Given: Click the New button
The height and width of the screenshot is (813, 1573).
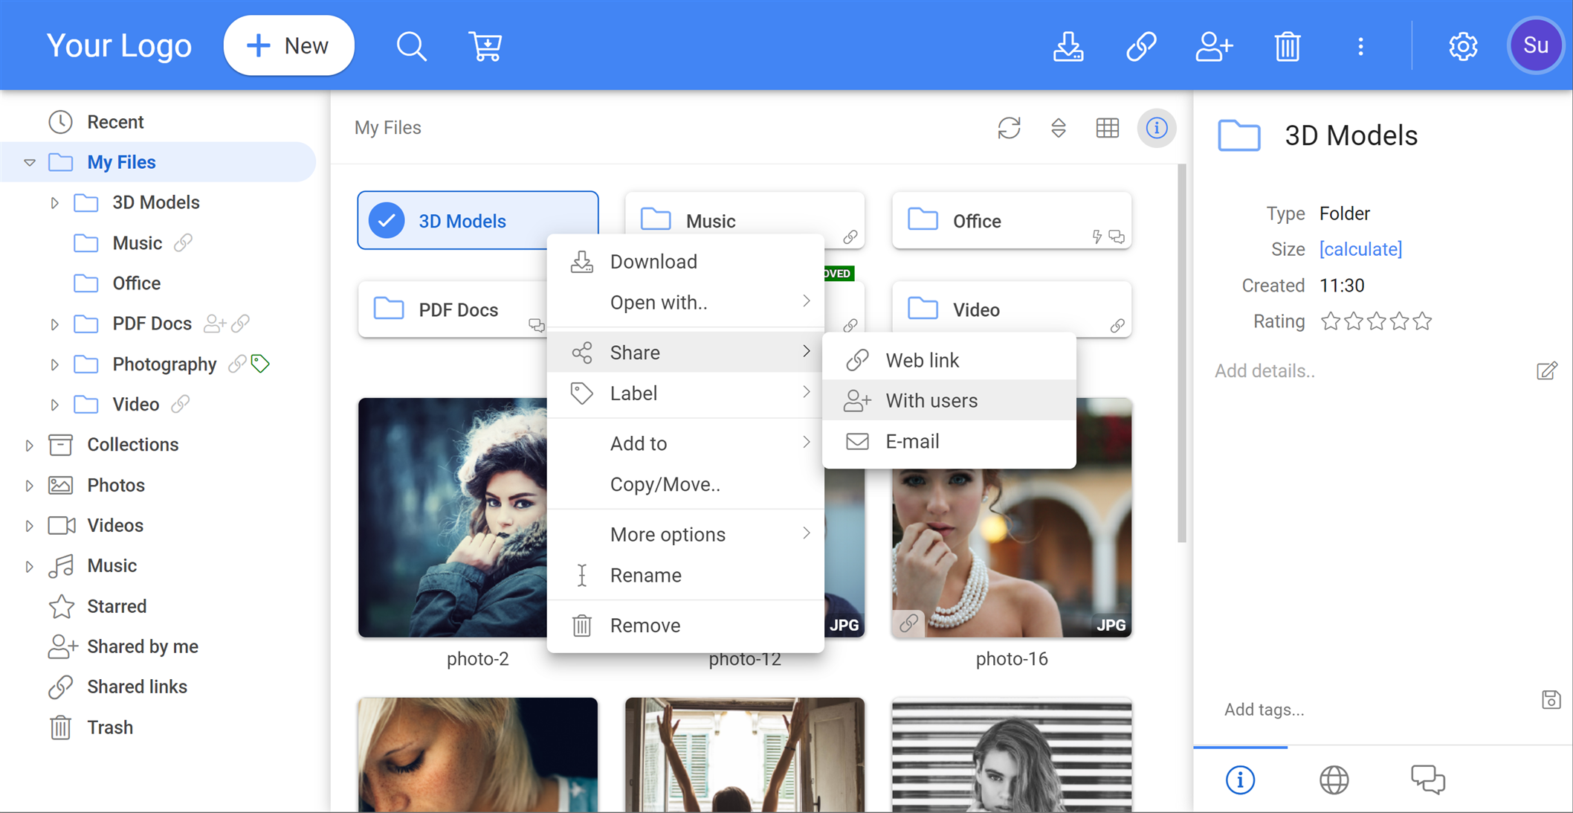Looking at the screenshot, I should [x=289, y=45].
